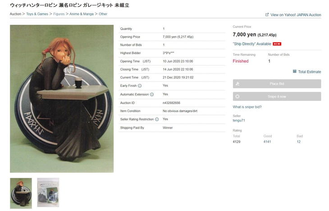Click the main figure product image
The width and height of the screenshot is (329, 211).
click(x=62, y=99)
